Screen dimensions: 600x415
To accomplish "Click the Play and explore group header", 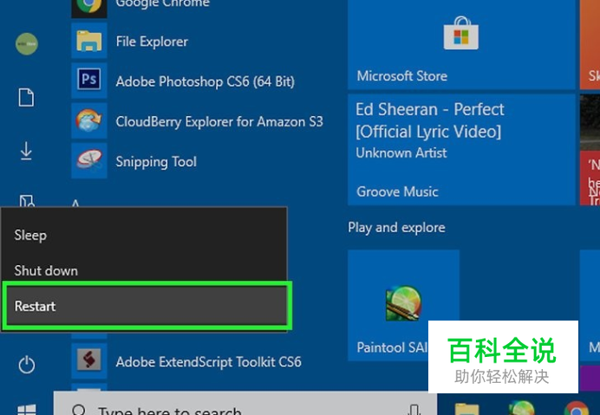I will point(396,228).
